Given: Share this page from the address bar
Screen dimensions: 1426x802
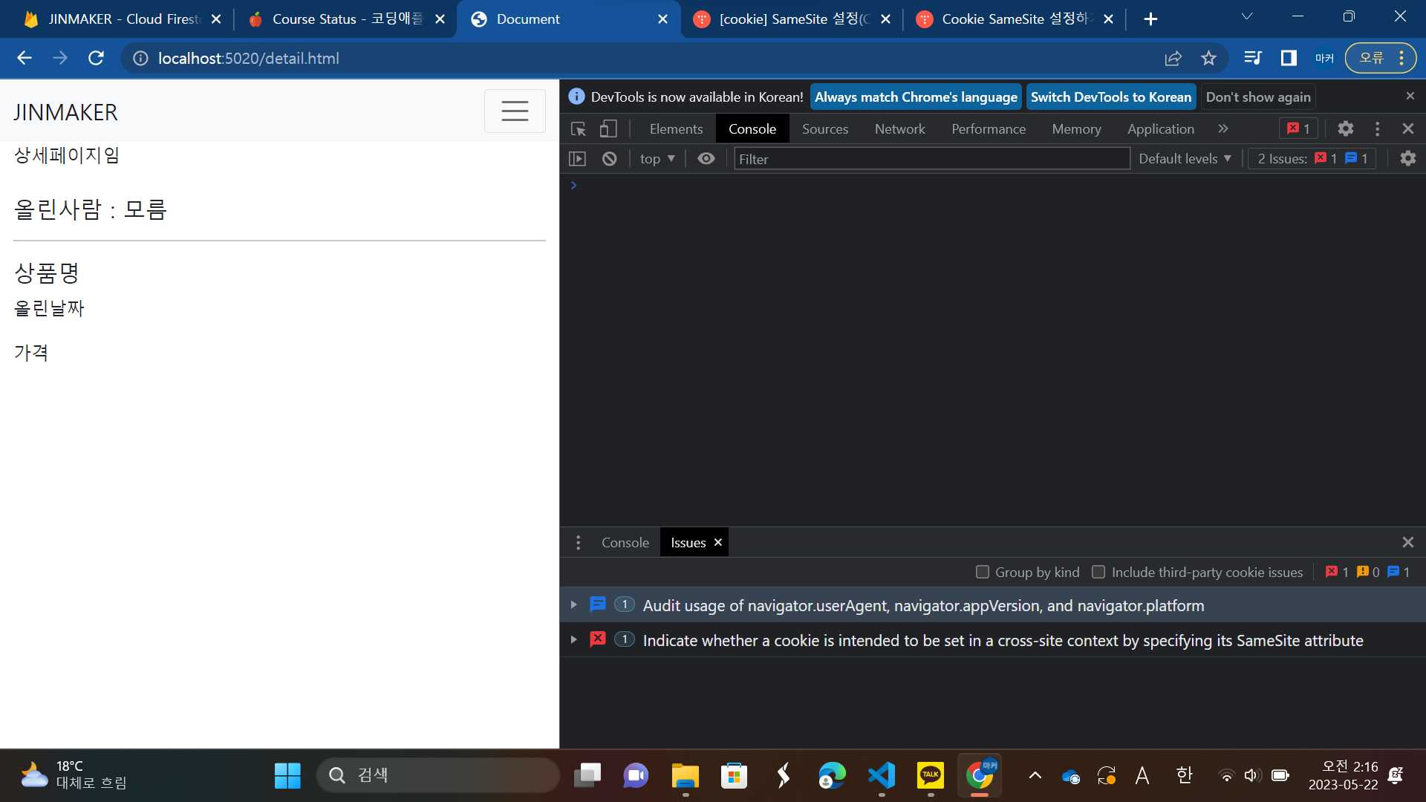Looking at the screenshot, I should (1173, 58).
